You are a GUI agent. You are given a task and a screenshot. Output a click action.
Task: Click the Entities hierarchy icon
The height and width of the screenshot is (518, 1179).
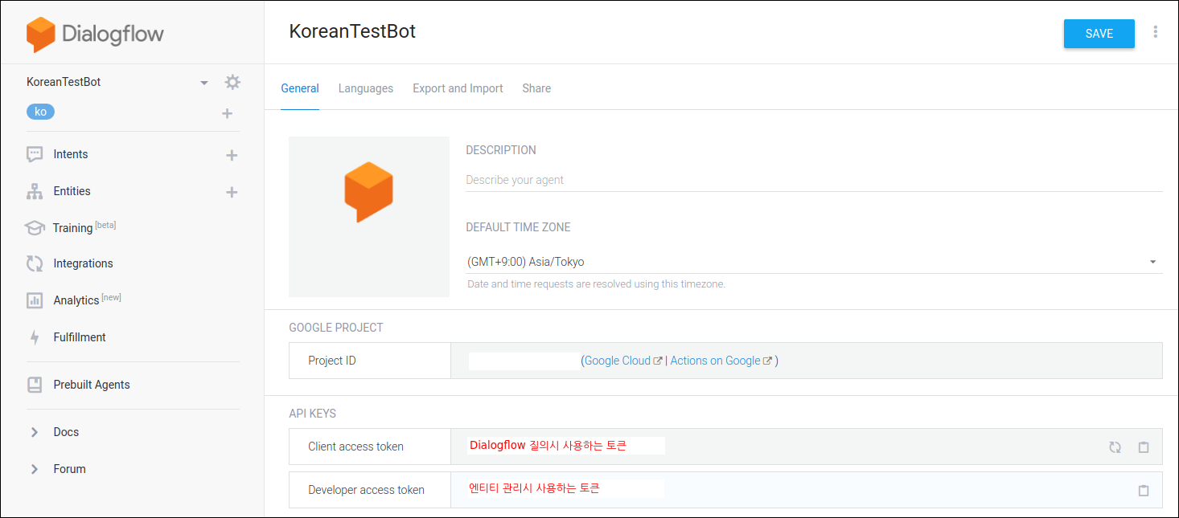[x=35, y=191]
